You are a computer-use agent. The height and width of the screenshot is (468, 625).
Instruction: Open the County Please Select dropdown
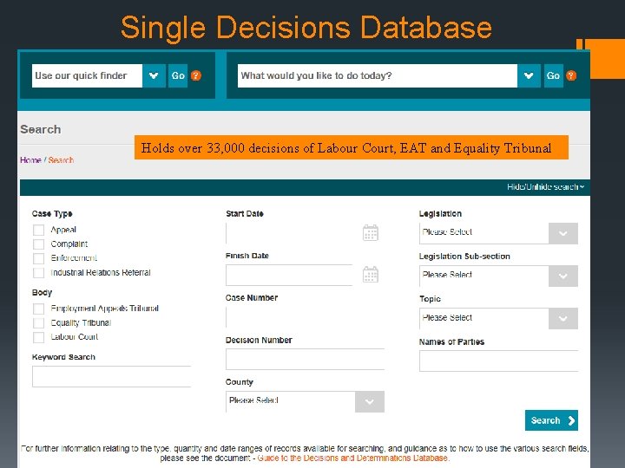(x=305, y=401)
